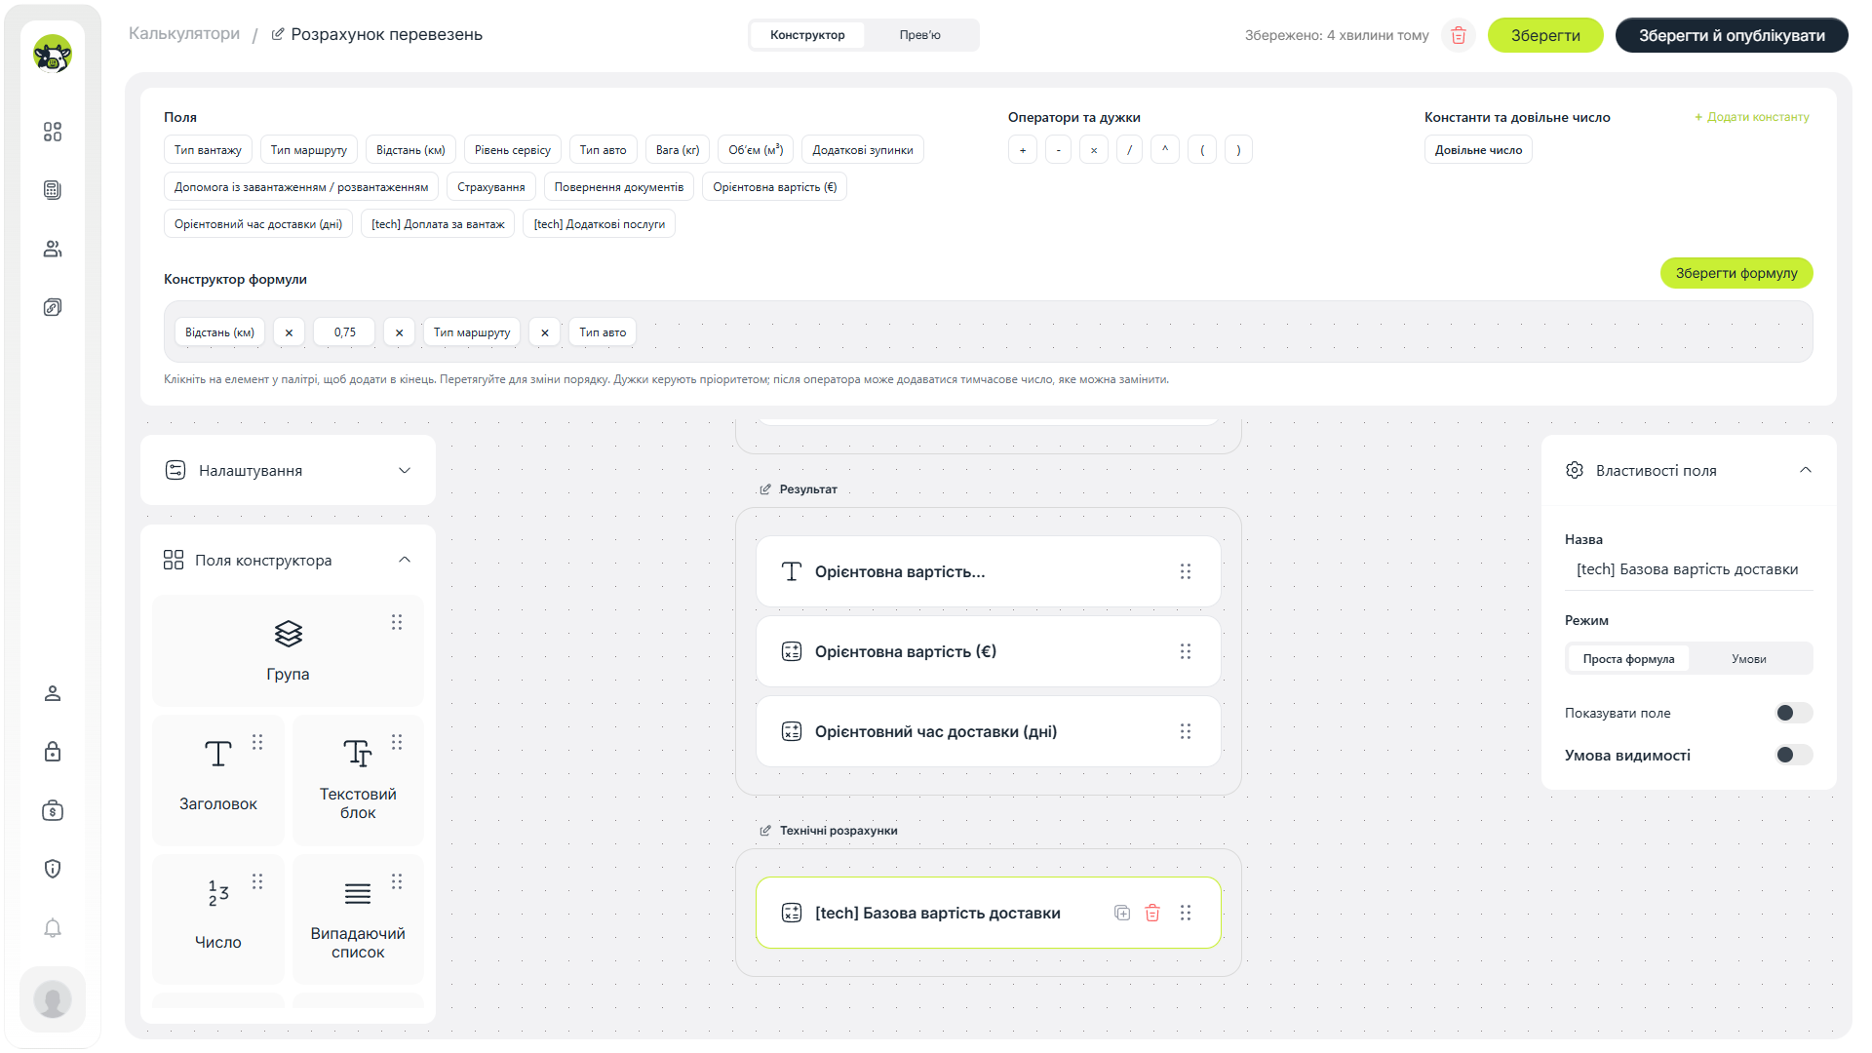Click the user avatar at sidebar bottom
Image resolution: width=1872 pixels, height=1053 pixels.
click(53, 999)
